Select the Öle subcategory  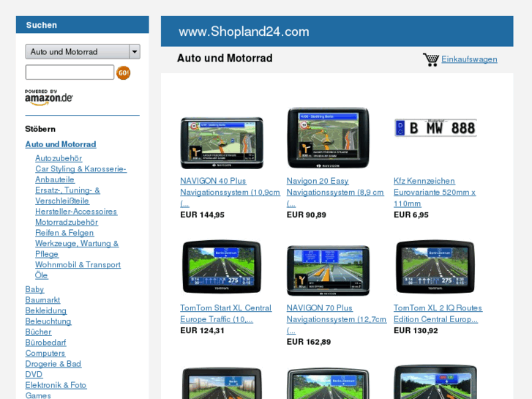point(42,275)
